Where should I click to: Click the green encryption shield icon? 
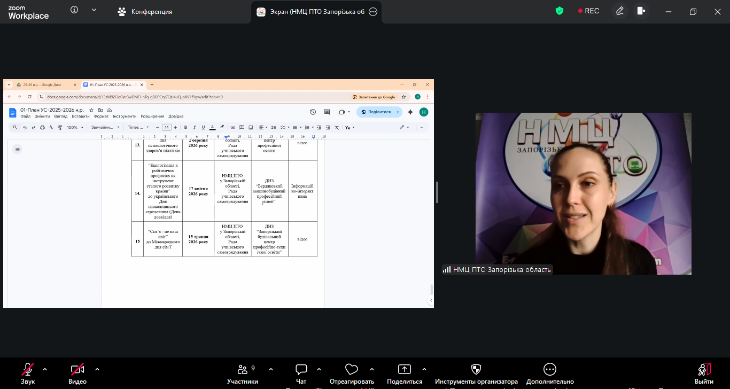[x=560, y=11]
